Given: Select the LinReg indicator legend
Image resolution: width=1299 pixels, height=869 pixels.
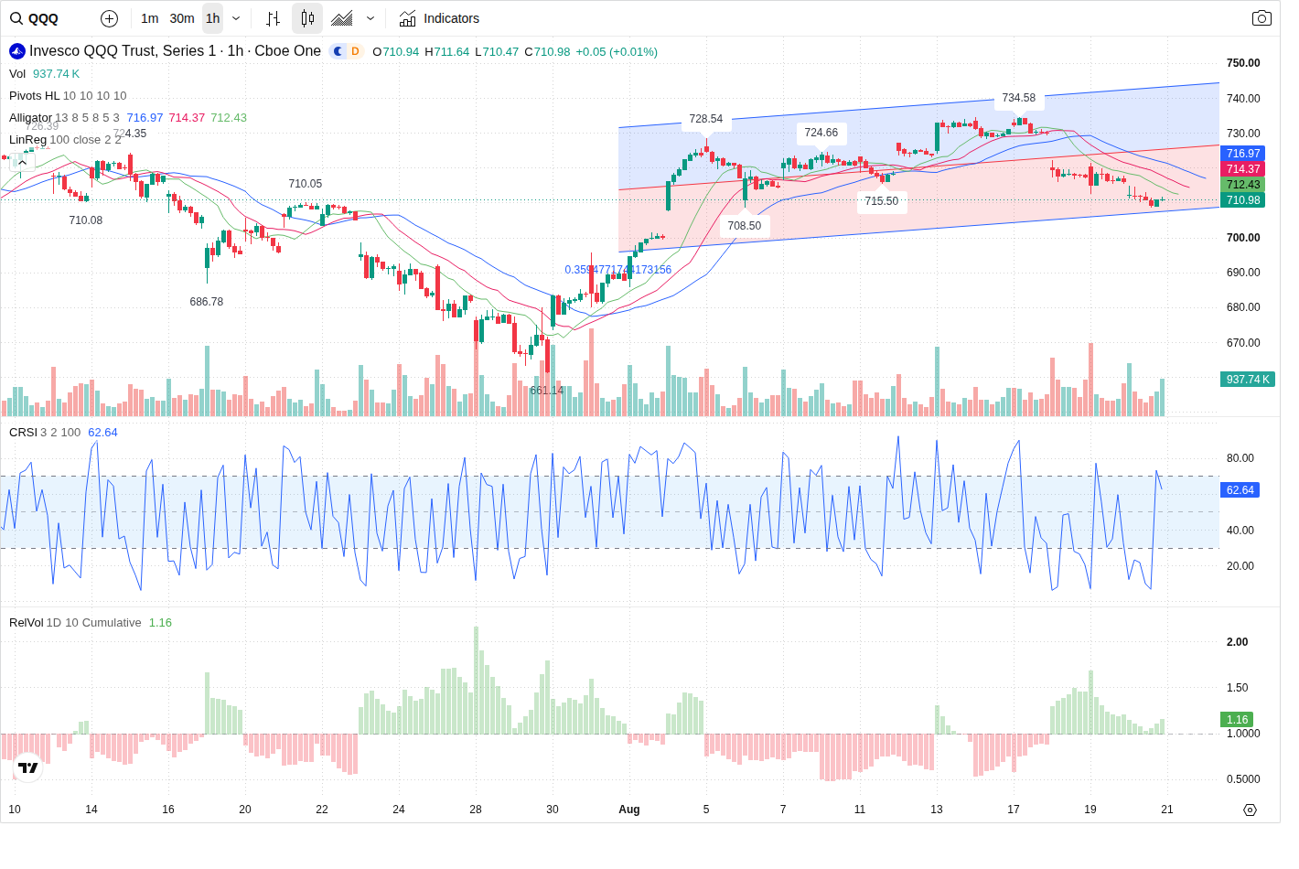Looking at the screenshot, I should pos(27,140).
